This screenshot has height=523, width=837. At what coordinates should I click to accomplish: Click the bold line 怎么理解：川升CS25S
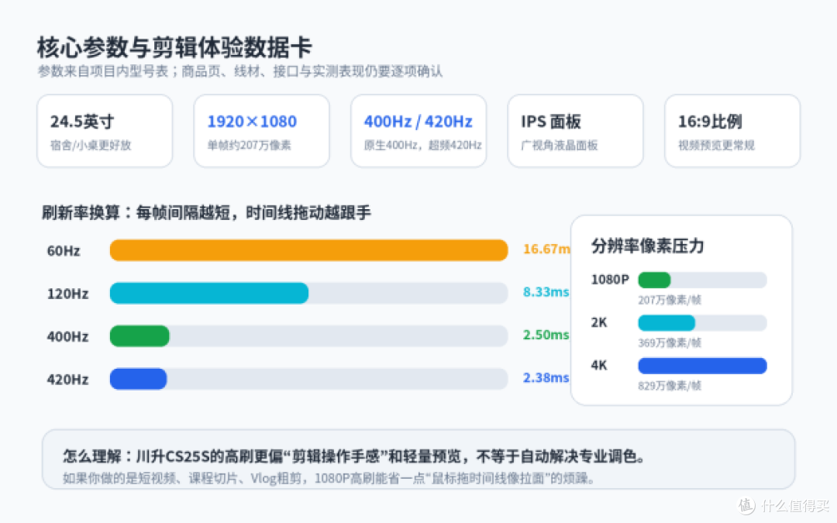[354, 456]
